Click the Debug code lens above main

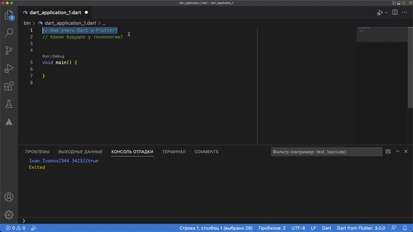click(58, 56)
